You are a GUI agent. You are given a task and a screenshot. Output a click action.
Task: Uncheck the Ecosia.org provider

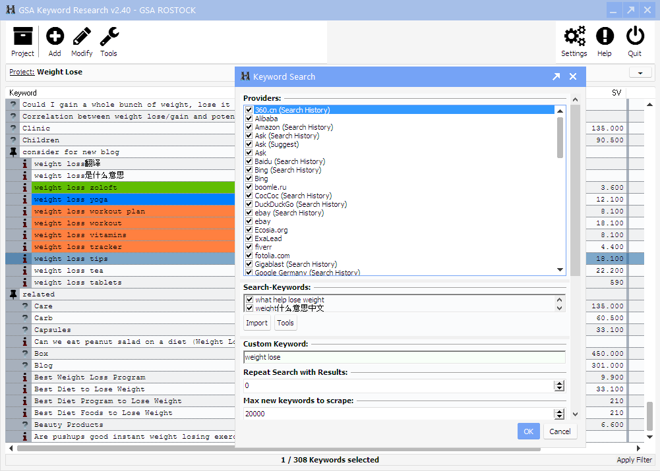click(249, 230)
